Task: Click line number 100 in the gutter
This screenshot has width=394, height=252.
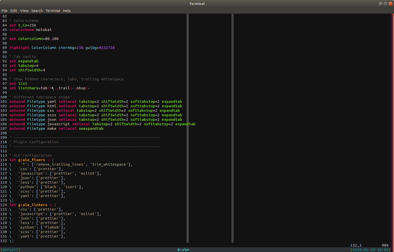Action: point(5,97)
